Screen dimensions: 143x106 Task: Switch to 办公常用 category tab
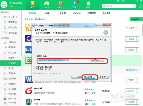point(106,13)
